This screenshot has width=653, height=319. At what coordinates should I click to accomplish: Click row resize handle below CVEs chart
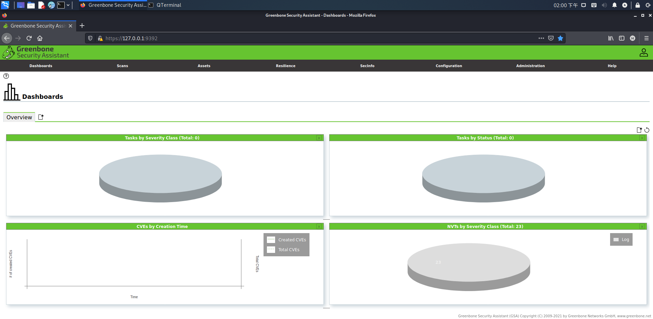[x=326, y=308]
